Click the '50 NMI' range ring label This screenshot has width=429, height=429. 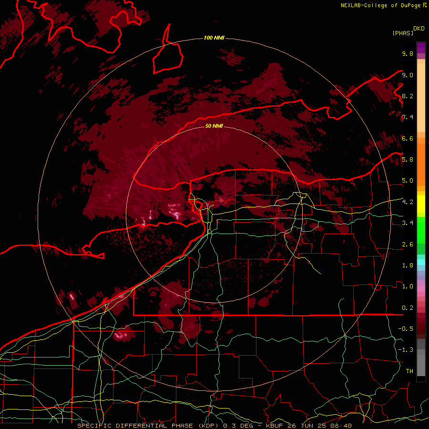pos(214,126)
